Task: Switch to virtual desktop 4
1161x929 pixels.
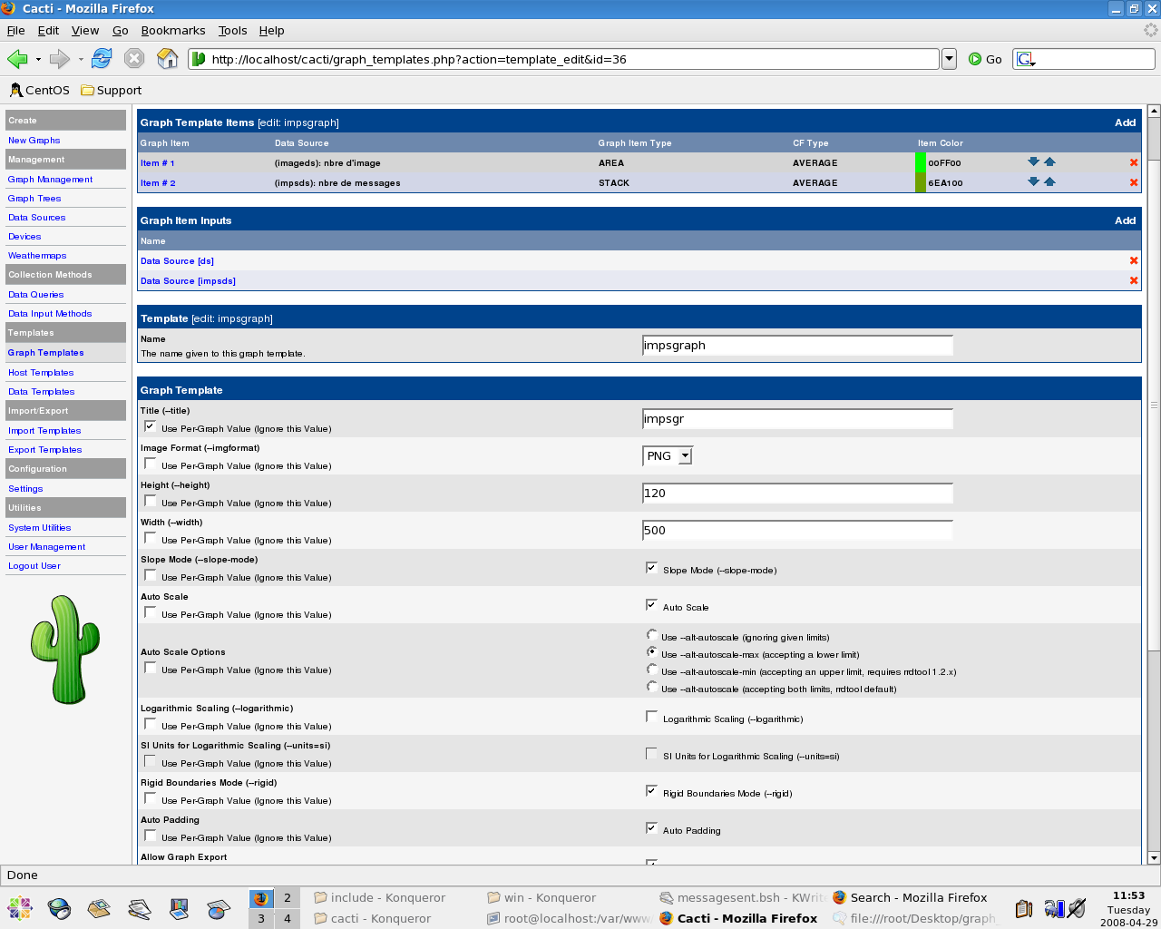Action: click(x=288, y=918)
